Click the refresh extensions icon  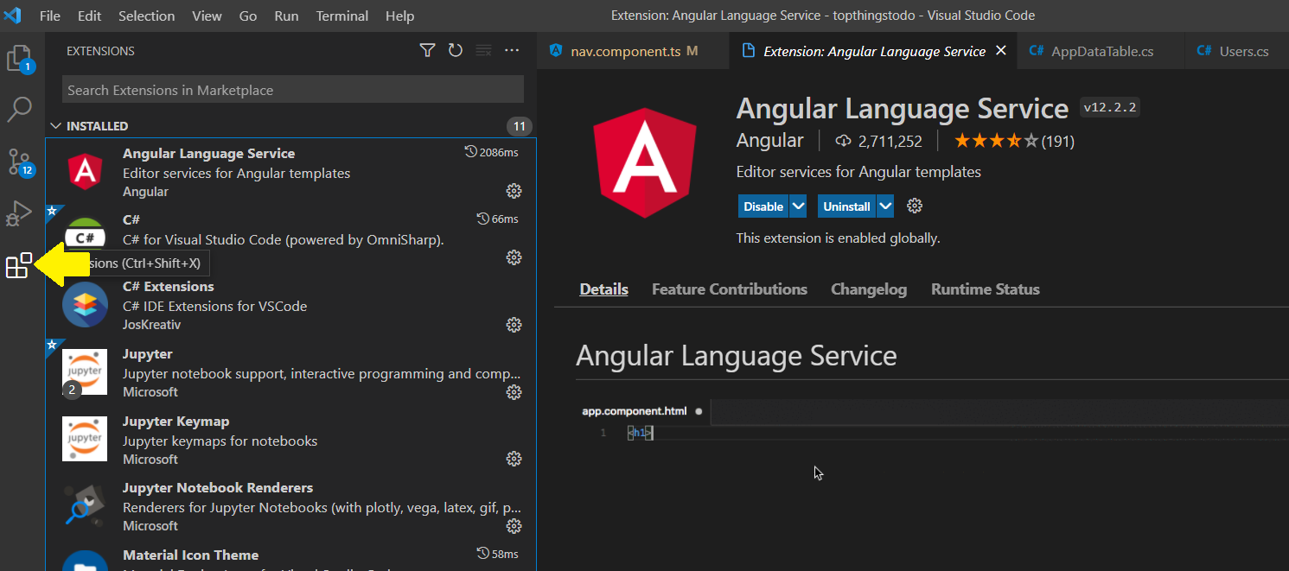click(456, 51)
